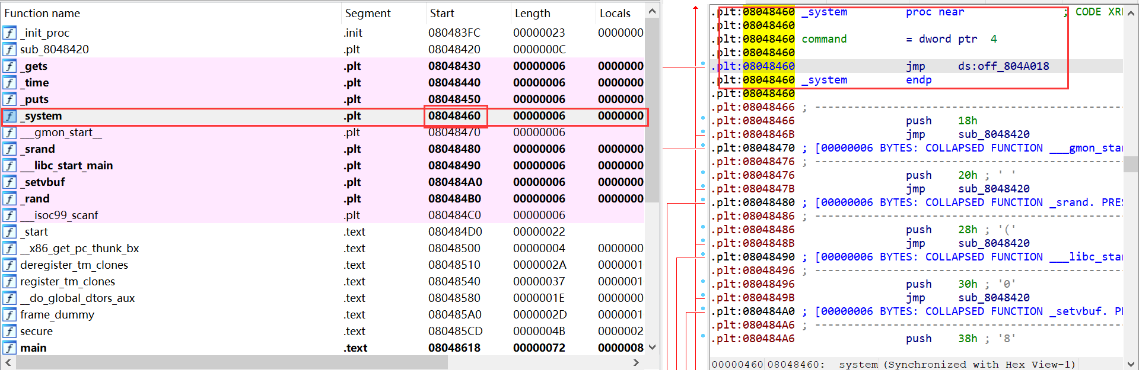Click the function list scroll-left arrow
The image size is (1139, 370).
pos(8,362)
